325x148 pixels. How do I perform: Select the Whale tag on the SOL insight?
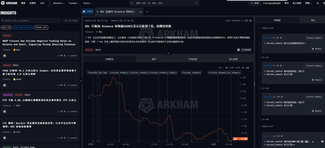98,50
